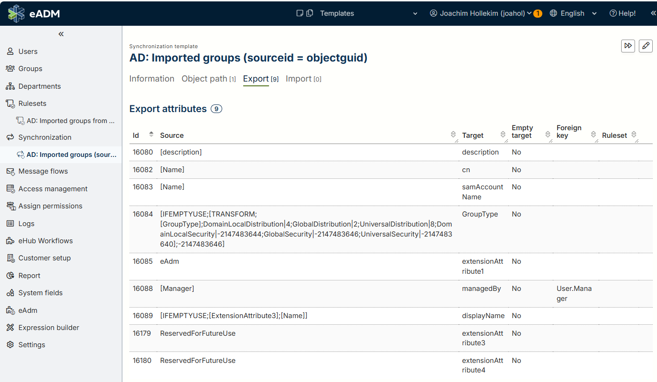Open the English language dropdown
This screenshot has width=657, height=382.
(573, 13)
